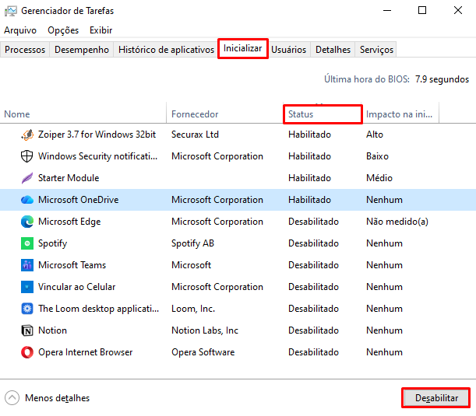Image resolution: width=476 pixels, height=416 pixels.
Task: Click Habilitado status of OneDrive row
Action: click(309, 200)
